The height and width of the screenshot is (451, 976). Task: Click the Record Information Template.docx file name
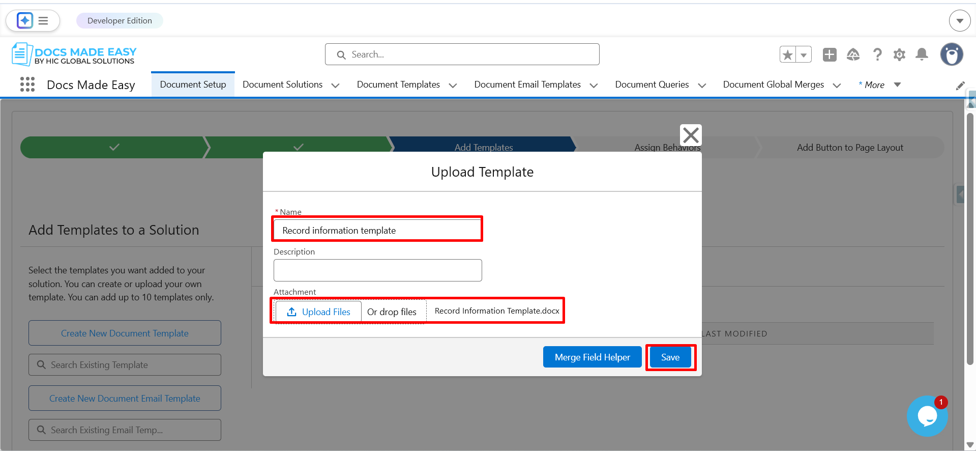click(497, 311)
